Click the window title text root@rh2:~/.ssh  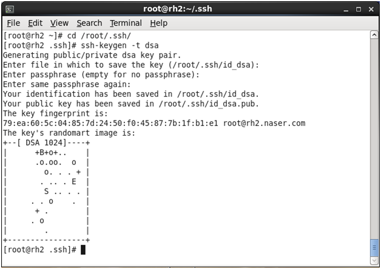[190, 8]
